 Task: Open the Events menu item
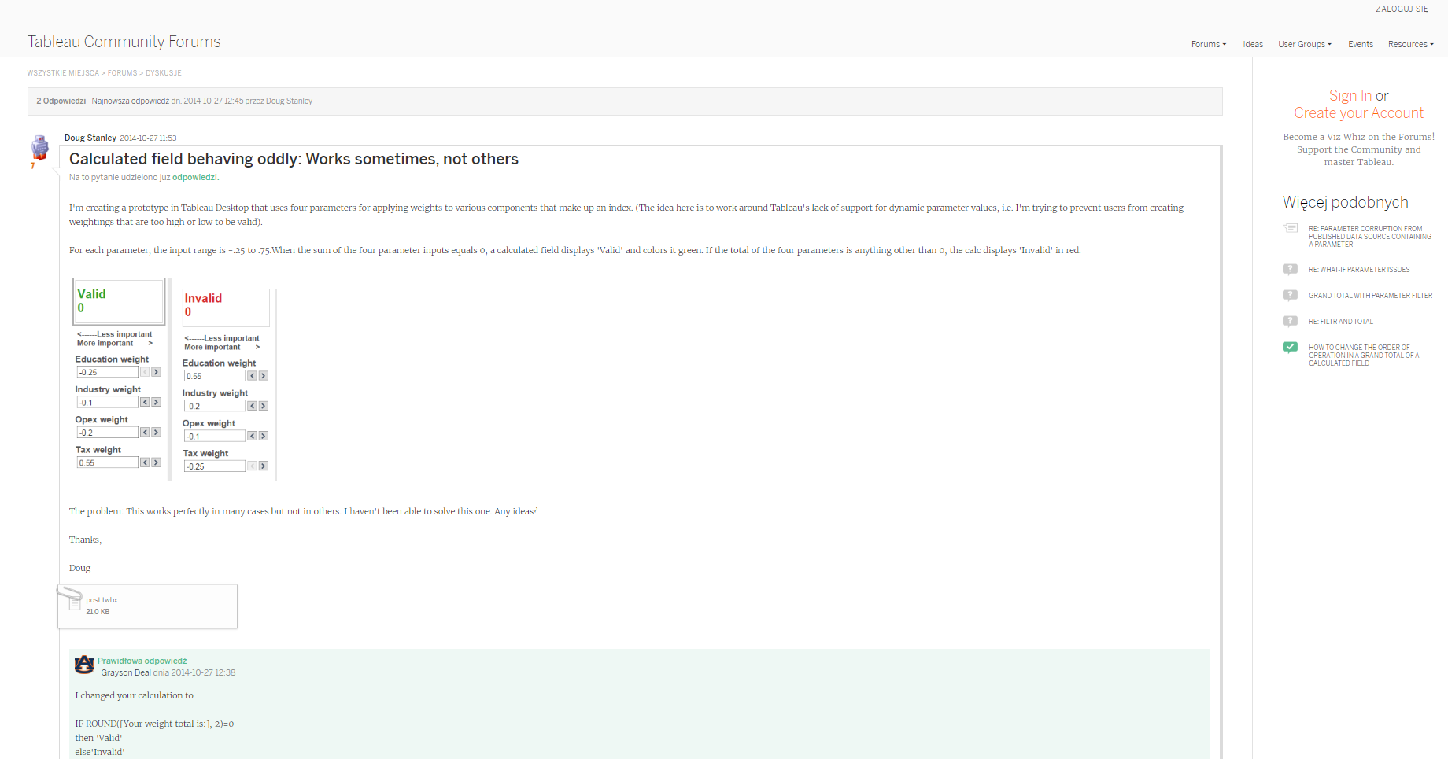1360,45
